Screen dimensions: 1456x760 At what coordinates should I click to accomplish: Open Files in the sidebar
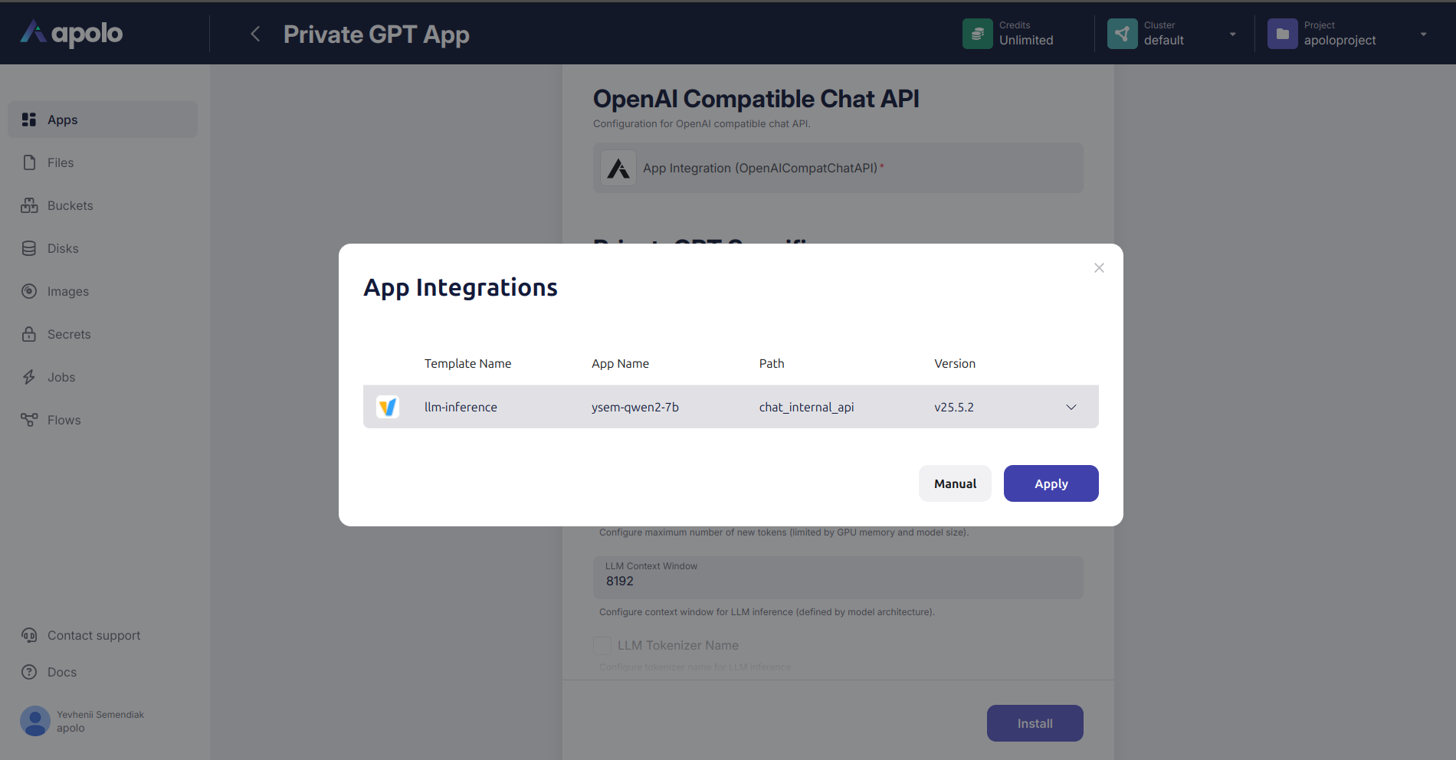pos(61,162)
